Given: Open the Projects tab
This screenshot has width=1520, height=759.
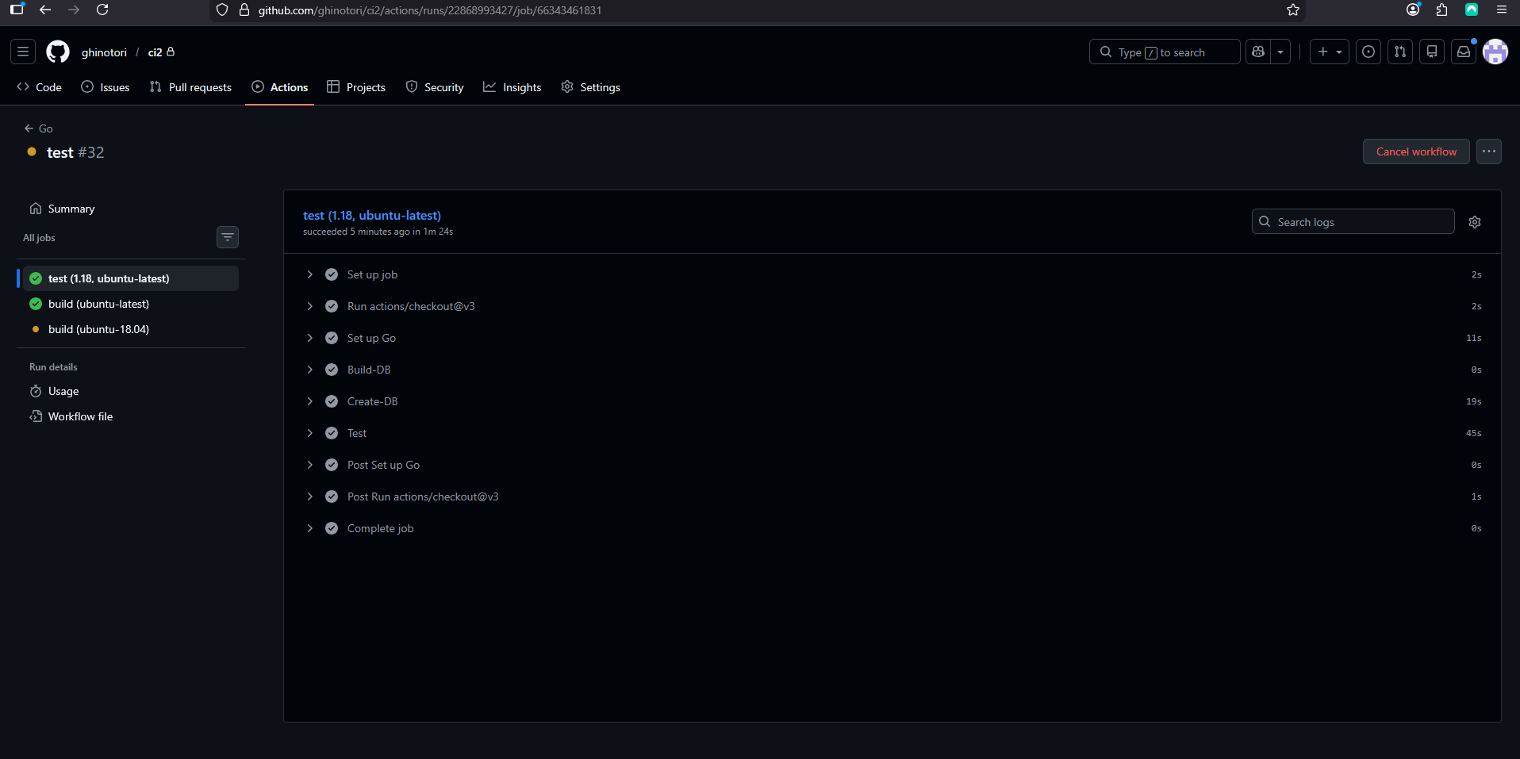Looking at the screenshot, I should click(x=356, y=87).
